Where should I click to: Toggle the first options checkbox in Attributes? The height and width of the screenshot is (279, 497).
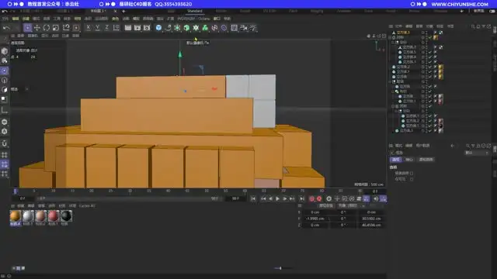[x=412, y=173]
